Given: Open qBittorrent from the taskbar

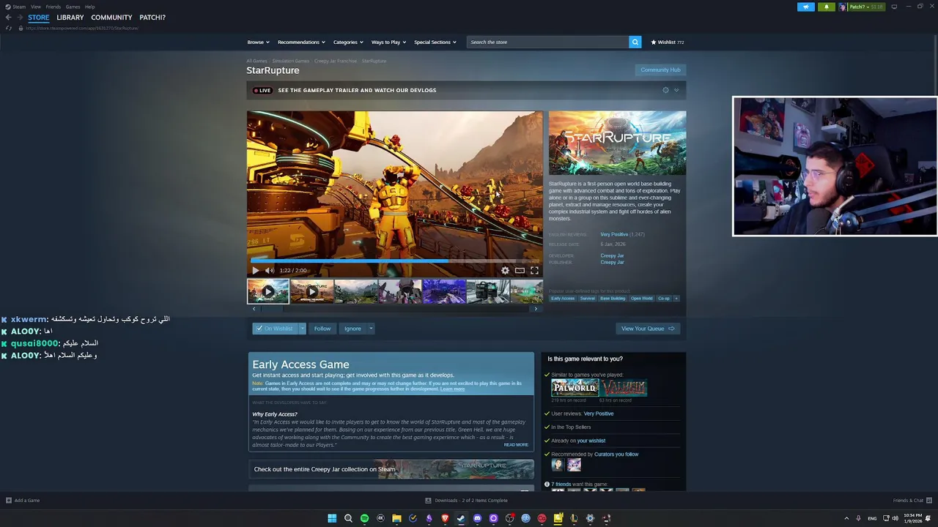Looking at the screenshot, I should click(525, 518).
